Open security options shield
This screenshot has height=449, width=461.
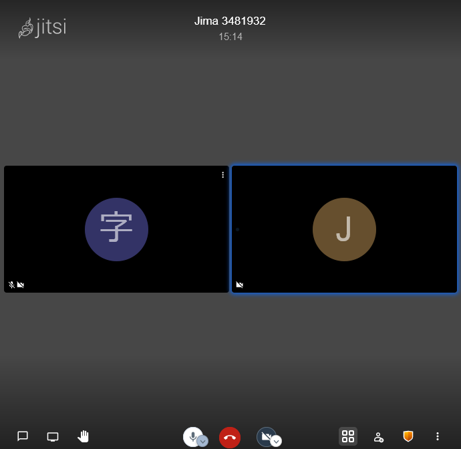408,436
